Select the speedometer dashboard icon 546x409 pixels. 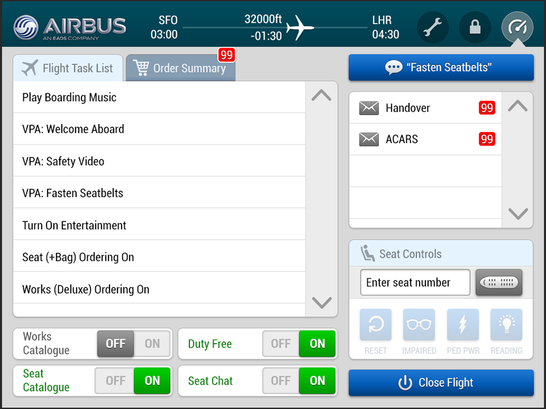click(517, 28)
